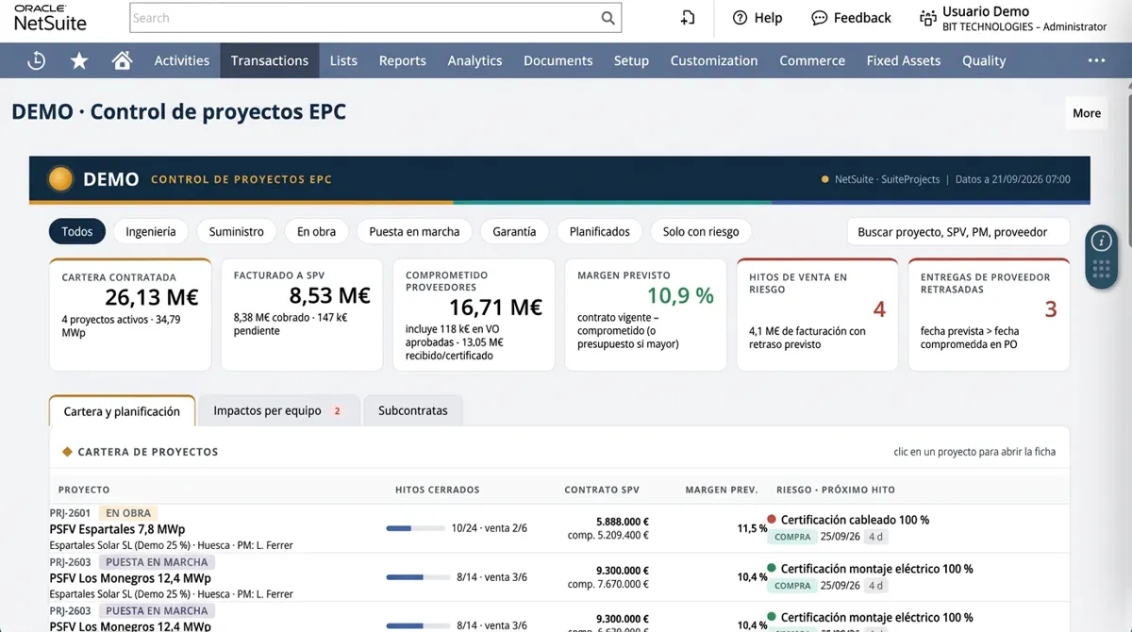Enable the En obra filter chip

pos(317,231)
